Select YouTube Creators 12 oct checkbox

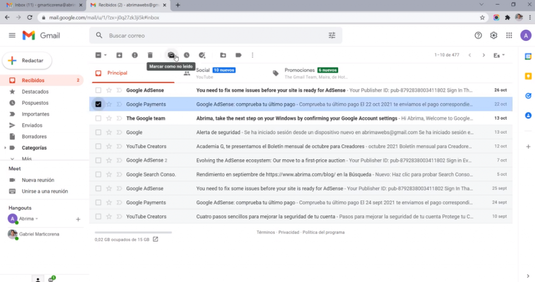click(98, 146)
